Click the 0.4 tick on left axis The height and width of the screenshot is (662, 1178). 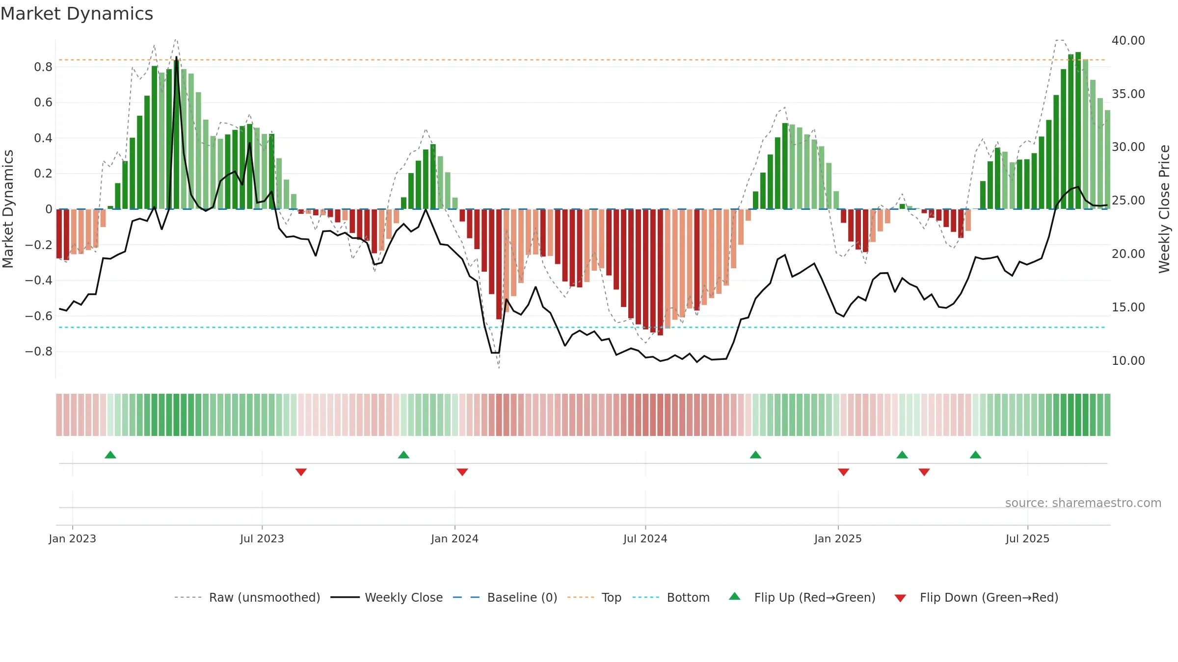point(43,138)
